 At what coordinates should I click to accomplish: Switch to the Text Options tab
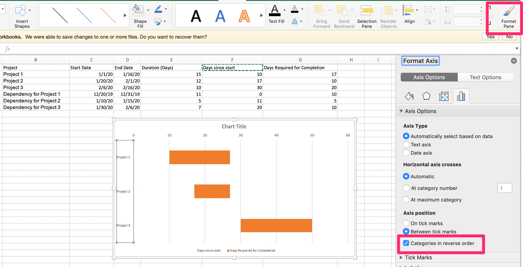(x=485, y=77)
